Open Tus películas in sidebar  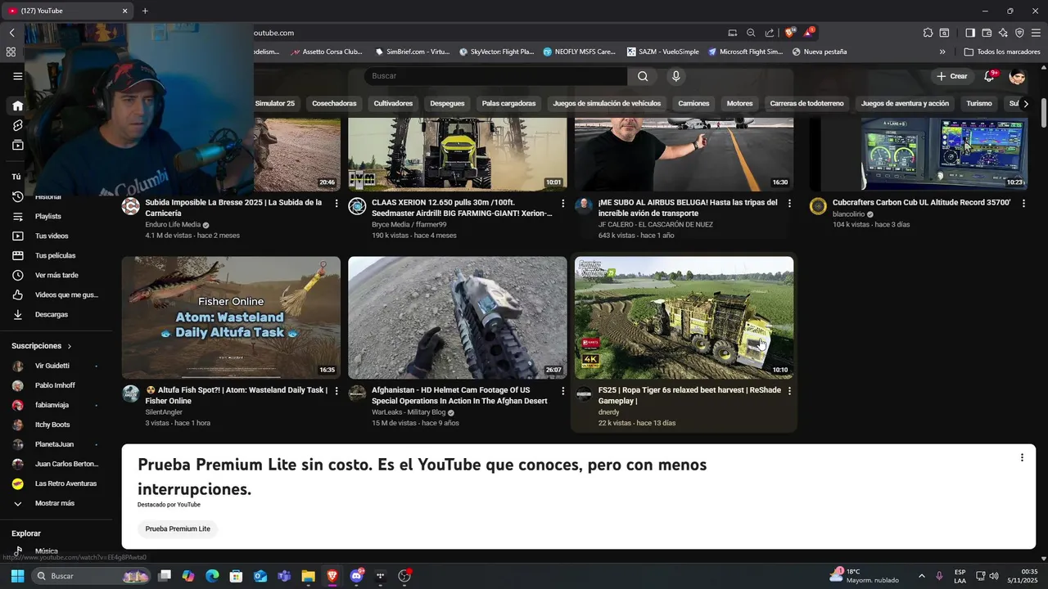tap(56, 255)
